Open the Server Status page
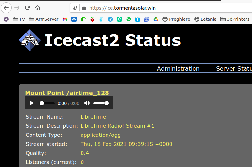252x167 pixels. [x=234, y=69]
